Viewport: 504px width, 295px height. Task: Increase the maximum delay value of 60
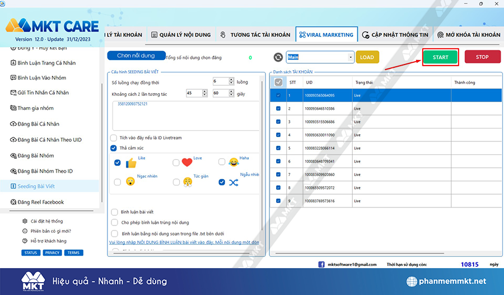point(231,91)
